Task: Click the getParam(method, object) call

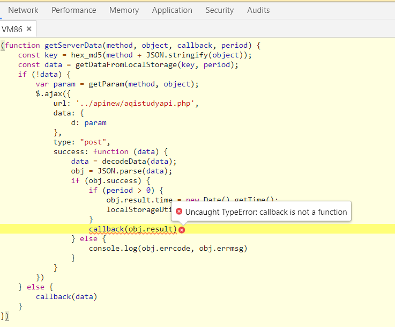Action: tap(141, 84)
